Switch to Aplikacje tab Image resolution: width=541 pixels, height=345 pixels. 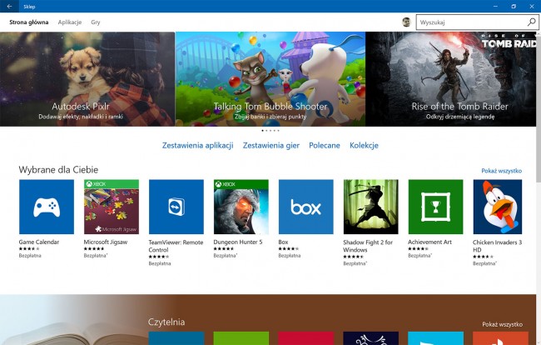click(x=70, y=22)
